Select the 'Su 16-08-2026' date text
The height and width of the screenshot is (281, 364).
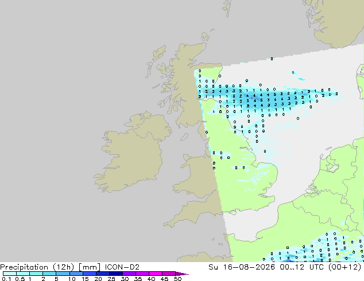click(242, 267)
